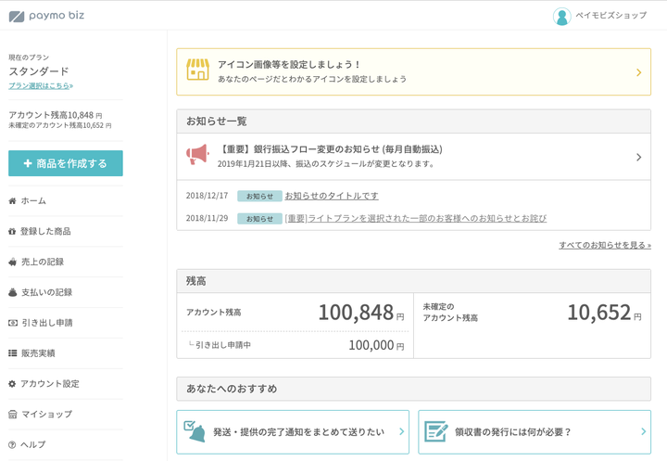
Task: Open the 領収書の発行 card arrow
Action: [x=643, y=431]
